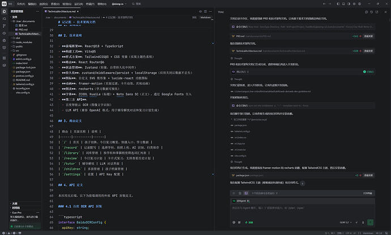The width and height of the screenshot is (391, 235).
Task: Toggle the green optimize option in chat input
Action: [249, 223]
